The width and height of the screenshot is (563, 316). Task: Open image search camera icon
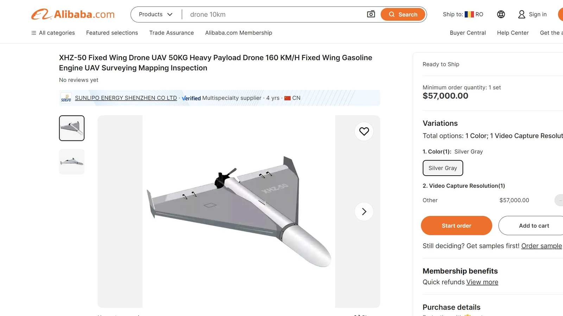[371, 14]
